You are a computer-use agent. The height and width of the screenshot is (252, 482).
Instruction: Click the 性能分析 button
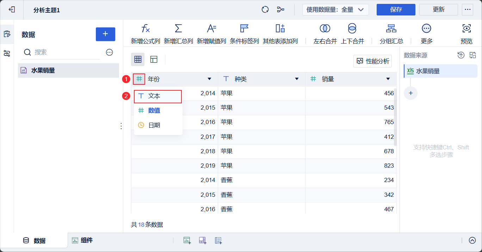pyautogui.click(x=372, y=61)
